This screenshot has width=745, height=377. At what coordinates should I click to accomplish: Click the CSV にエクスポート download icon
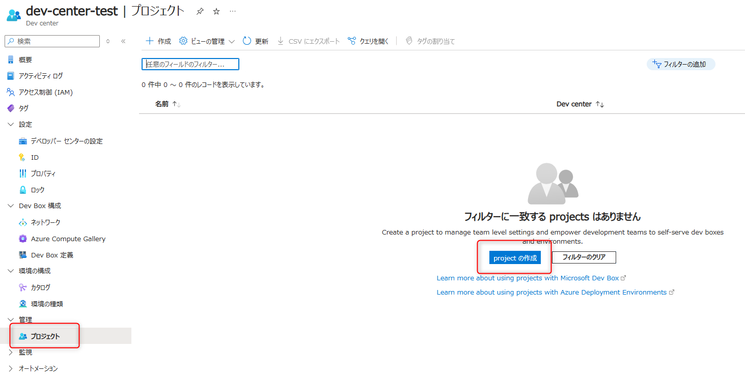point(281,41)
